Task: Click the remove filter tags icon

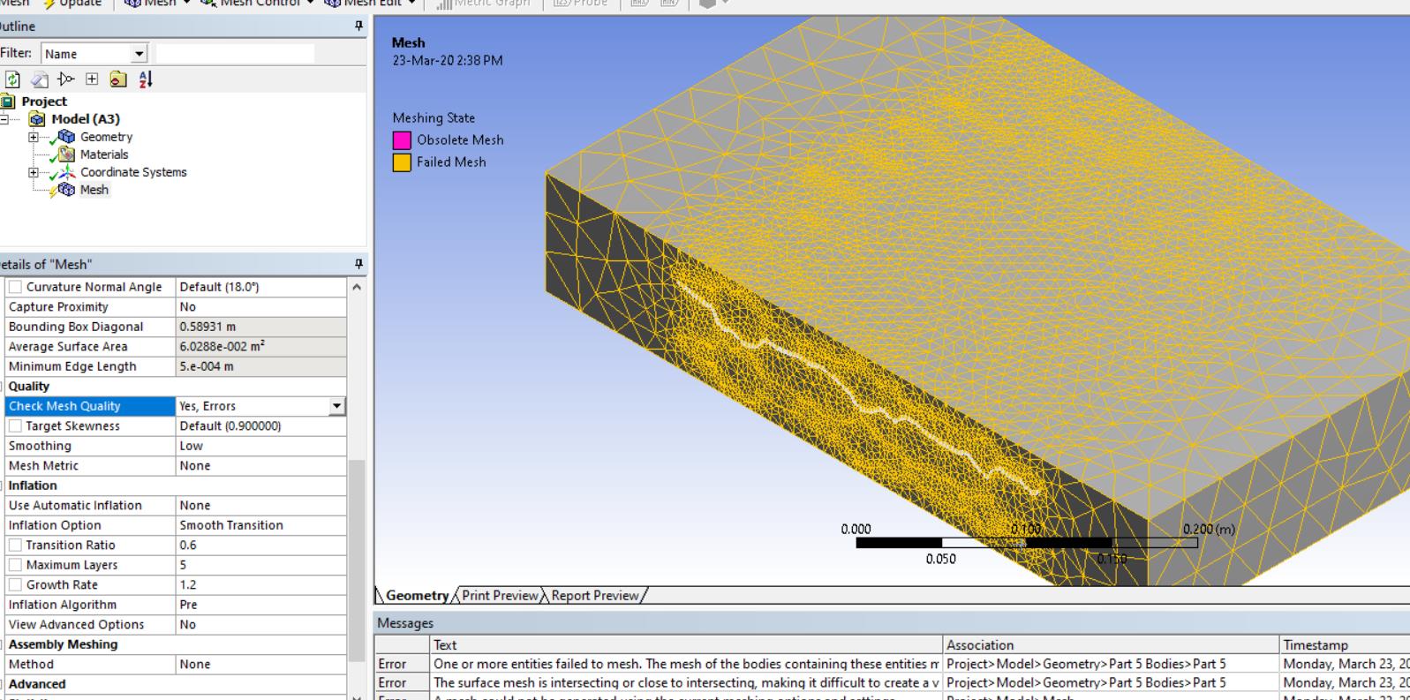Action: [x=66, y=79]
